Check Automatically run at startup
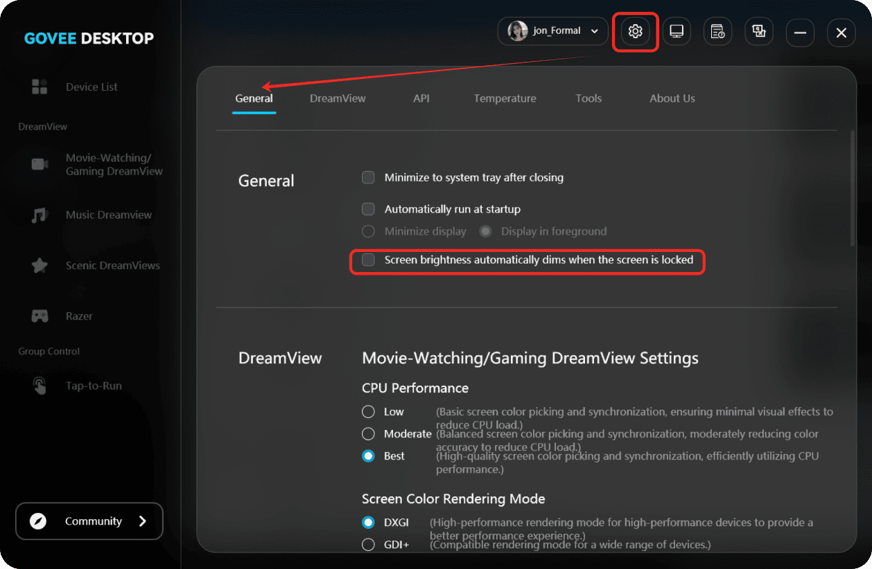The height and width of the screenshot is (569, 872). [x=369, y=209]
